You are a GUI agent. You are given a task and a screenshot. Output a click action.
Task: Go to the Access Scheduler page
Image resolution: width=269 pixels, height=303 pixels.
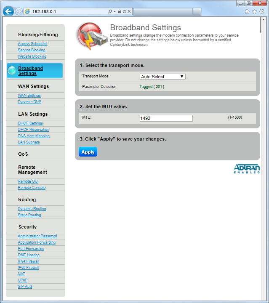(x=32, y=44)
